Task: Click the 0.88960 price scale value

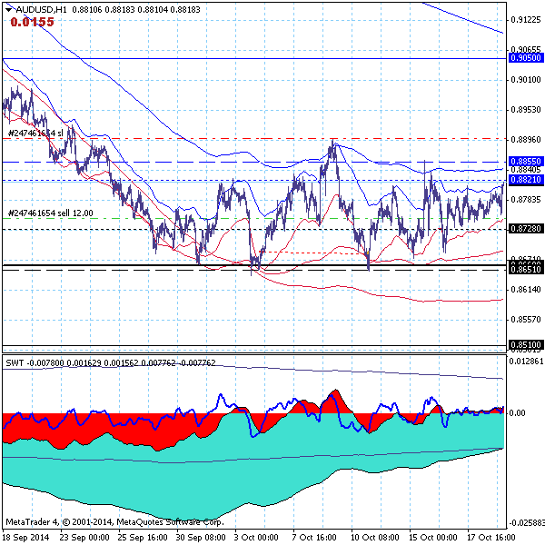Action: pos(526,140)
